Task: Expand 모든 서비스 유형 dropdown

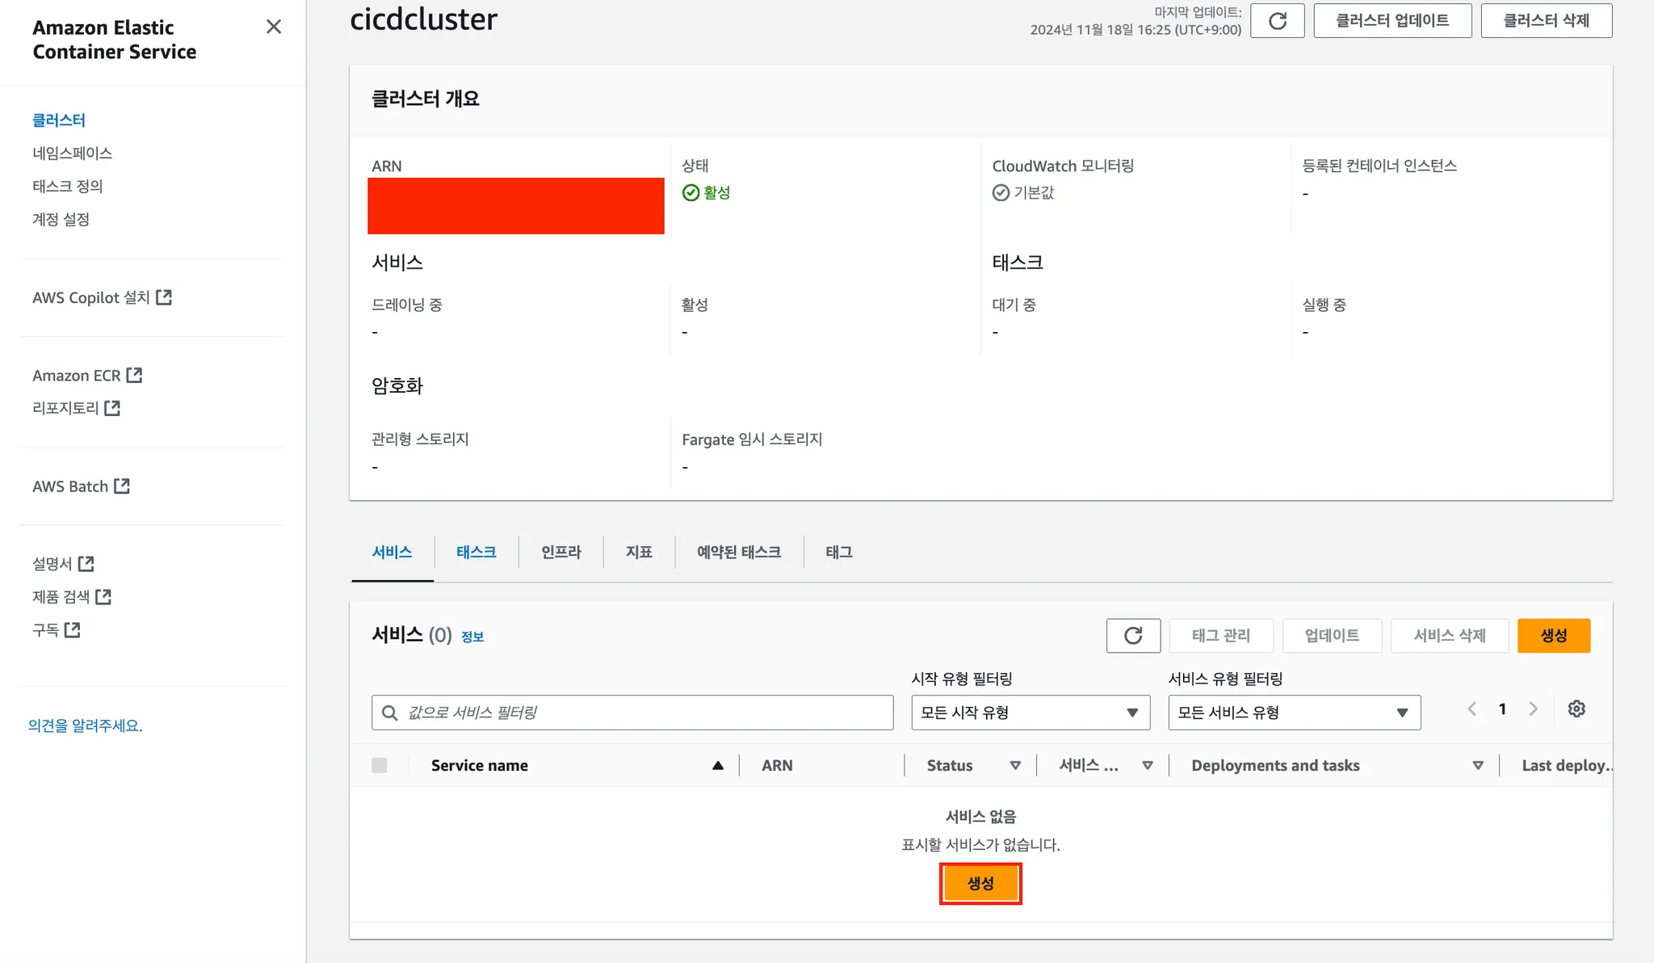Action: click(1294, 713)
